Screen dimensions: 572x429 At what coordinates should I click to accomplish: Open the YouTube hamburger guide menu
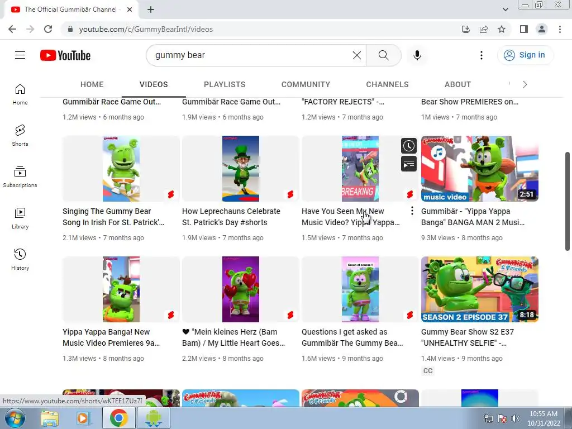pyautogui.click(x=20, y=55)
